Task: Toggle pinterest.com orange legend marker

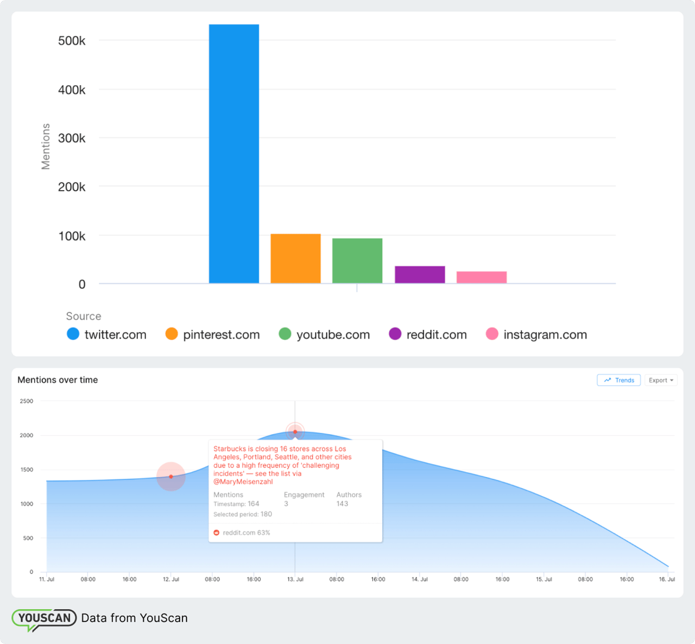Action: (x=172, y=334)
